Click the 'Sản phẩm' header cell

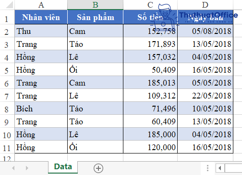(x=96, y=17)
